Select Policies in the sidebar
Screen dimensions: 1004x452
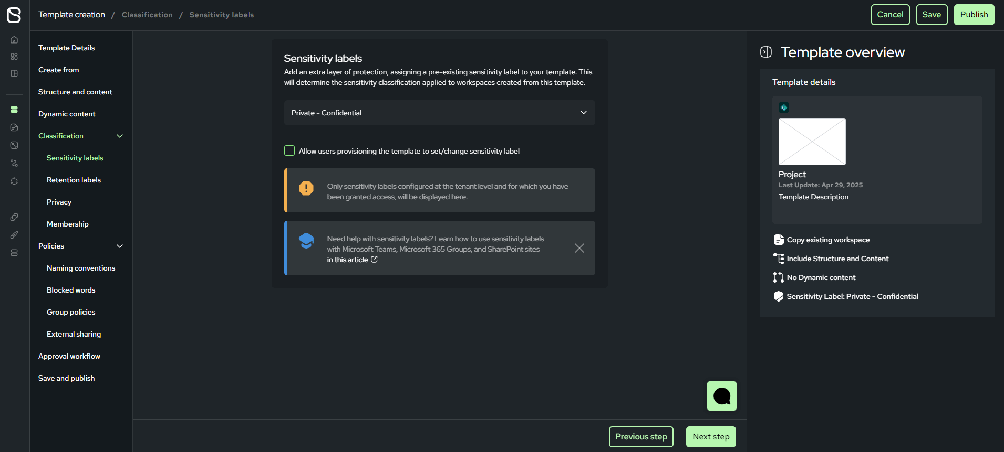tap(51, 246)
